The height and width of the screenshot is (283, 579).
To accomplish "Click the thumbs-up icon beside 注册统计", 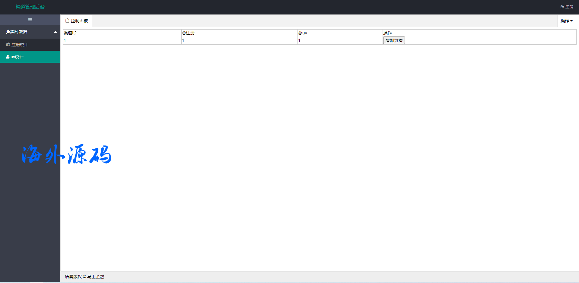I will coord(8,44).
